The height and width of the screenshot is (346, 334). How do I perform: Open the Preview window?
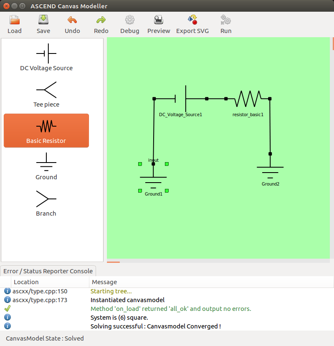pyautogui.click(x=159, y=24)
